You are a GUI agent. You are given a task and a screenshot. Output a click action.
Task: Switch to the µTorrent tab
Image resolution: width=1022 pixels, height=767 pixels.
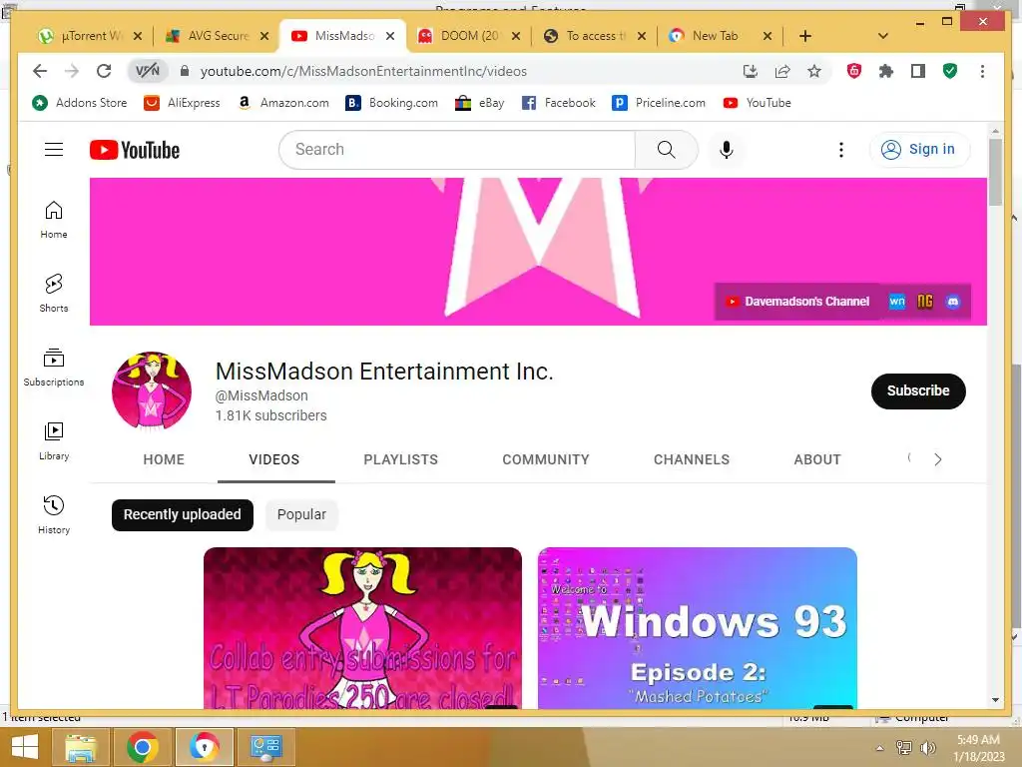(90, 36)
